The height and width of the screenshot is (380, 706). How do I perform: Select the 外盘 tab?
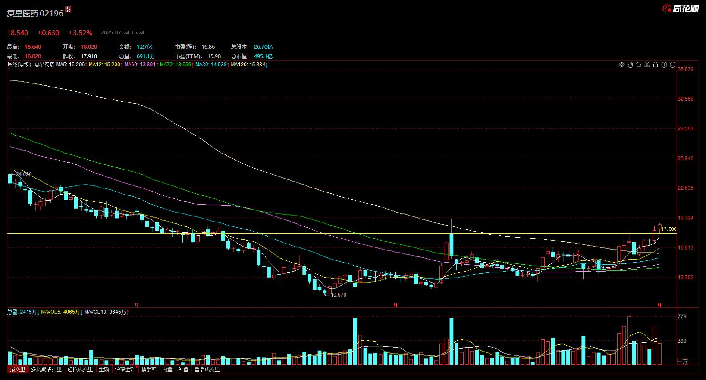click(x=183, y=369)
